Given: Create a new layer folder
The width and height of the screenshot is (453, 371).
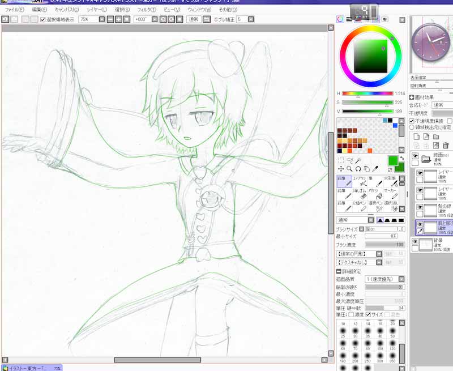Looking at the screenshot, I should pos(436,137).
